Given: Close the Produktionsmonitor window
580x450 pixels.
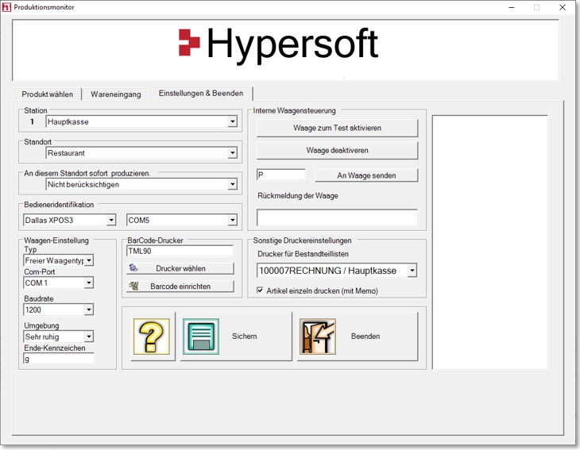Looking at the screenshot, I should pyautogui.click(x=563, y=7).
